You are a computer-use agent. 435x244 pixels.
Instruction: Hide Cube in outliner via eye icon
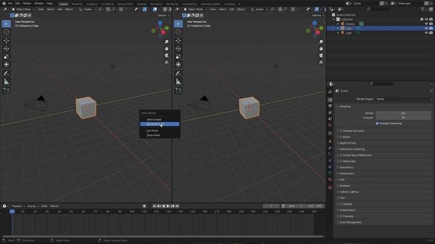pyautogui.click(x=426, y=28)
